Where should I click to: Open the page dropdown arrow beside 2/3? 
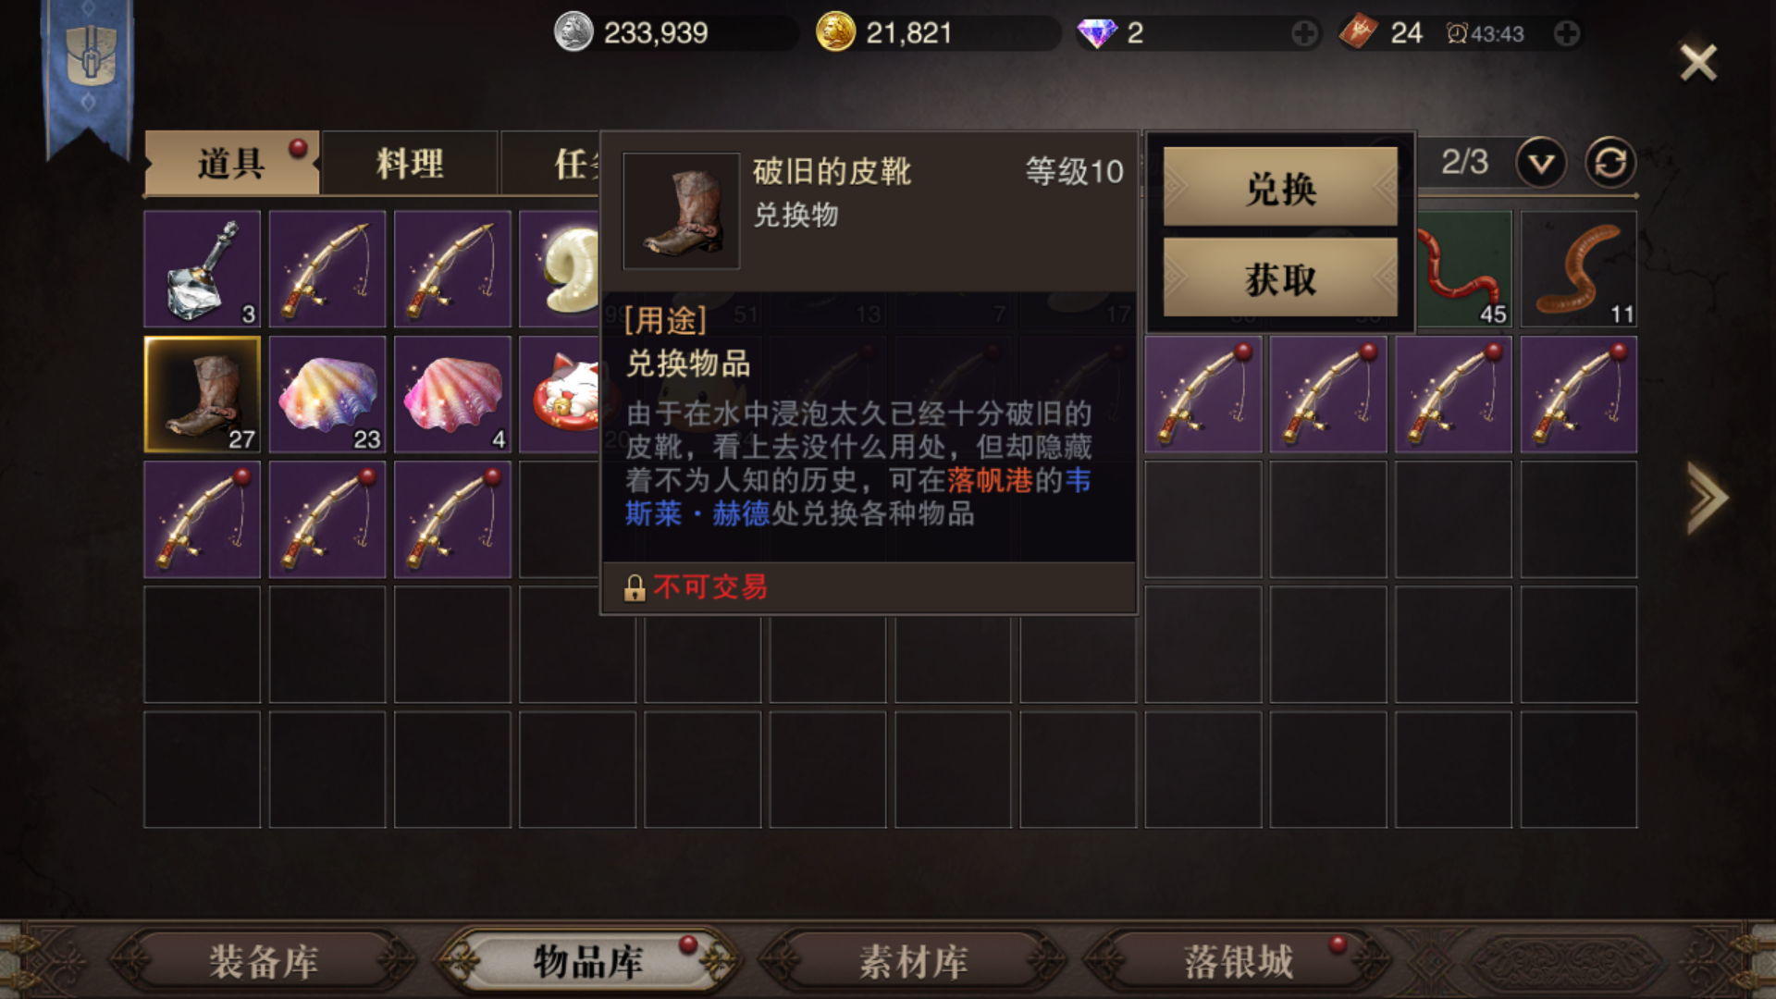(x=1541, y=164)
